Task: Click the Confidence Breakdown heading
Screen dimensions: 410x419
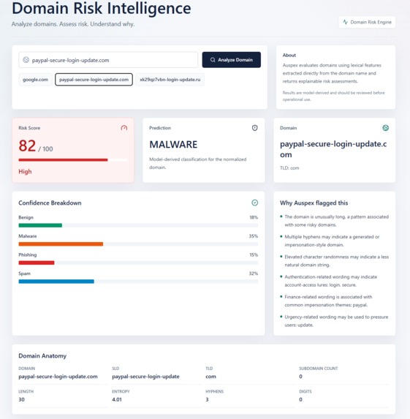Action: coord(50,203)
